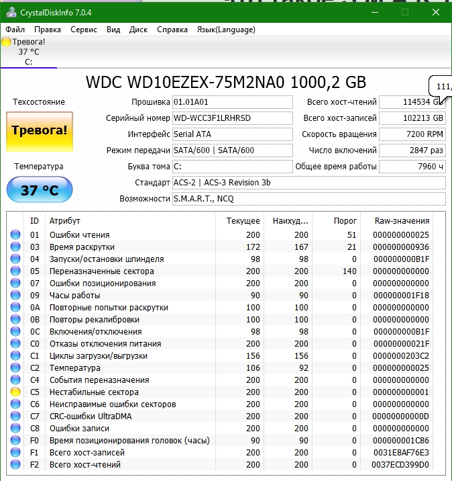The width and height of the screenshot is (452, 481).
Task: Click the 7960 ч power-on hours field
Action: 412,167
